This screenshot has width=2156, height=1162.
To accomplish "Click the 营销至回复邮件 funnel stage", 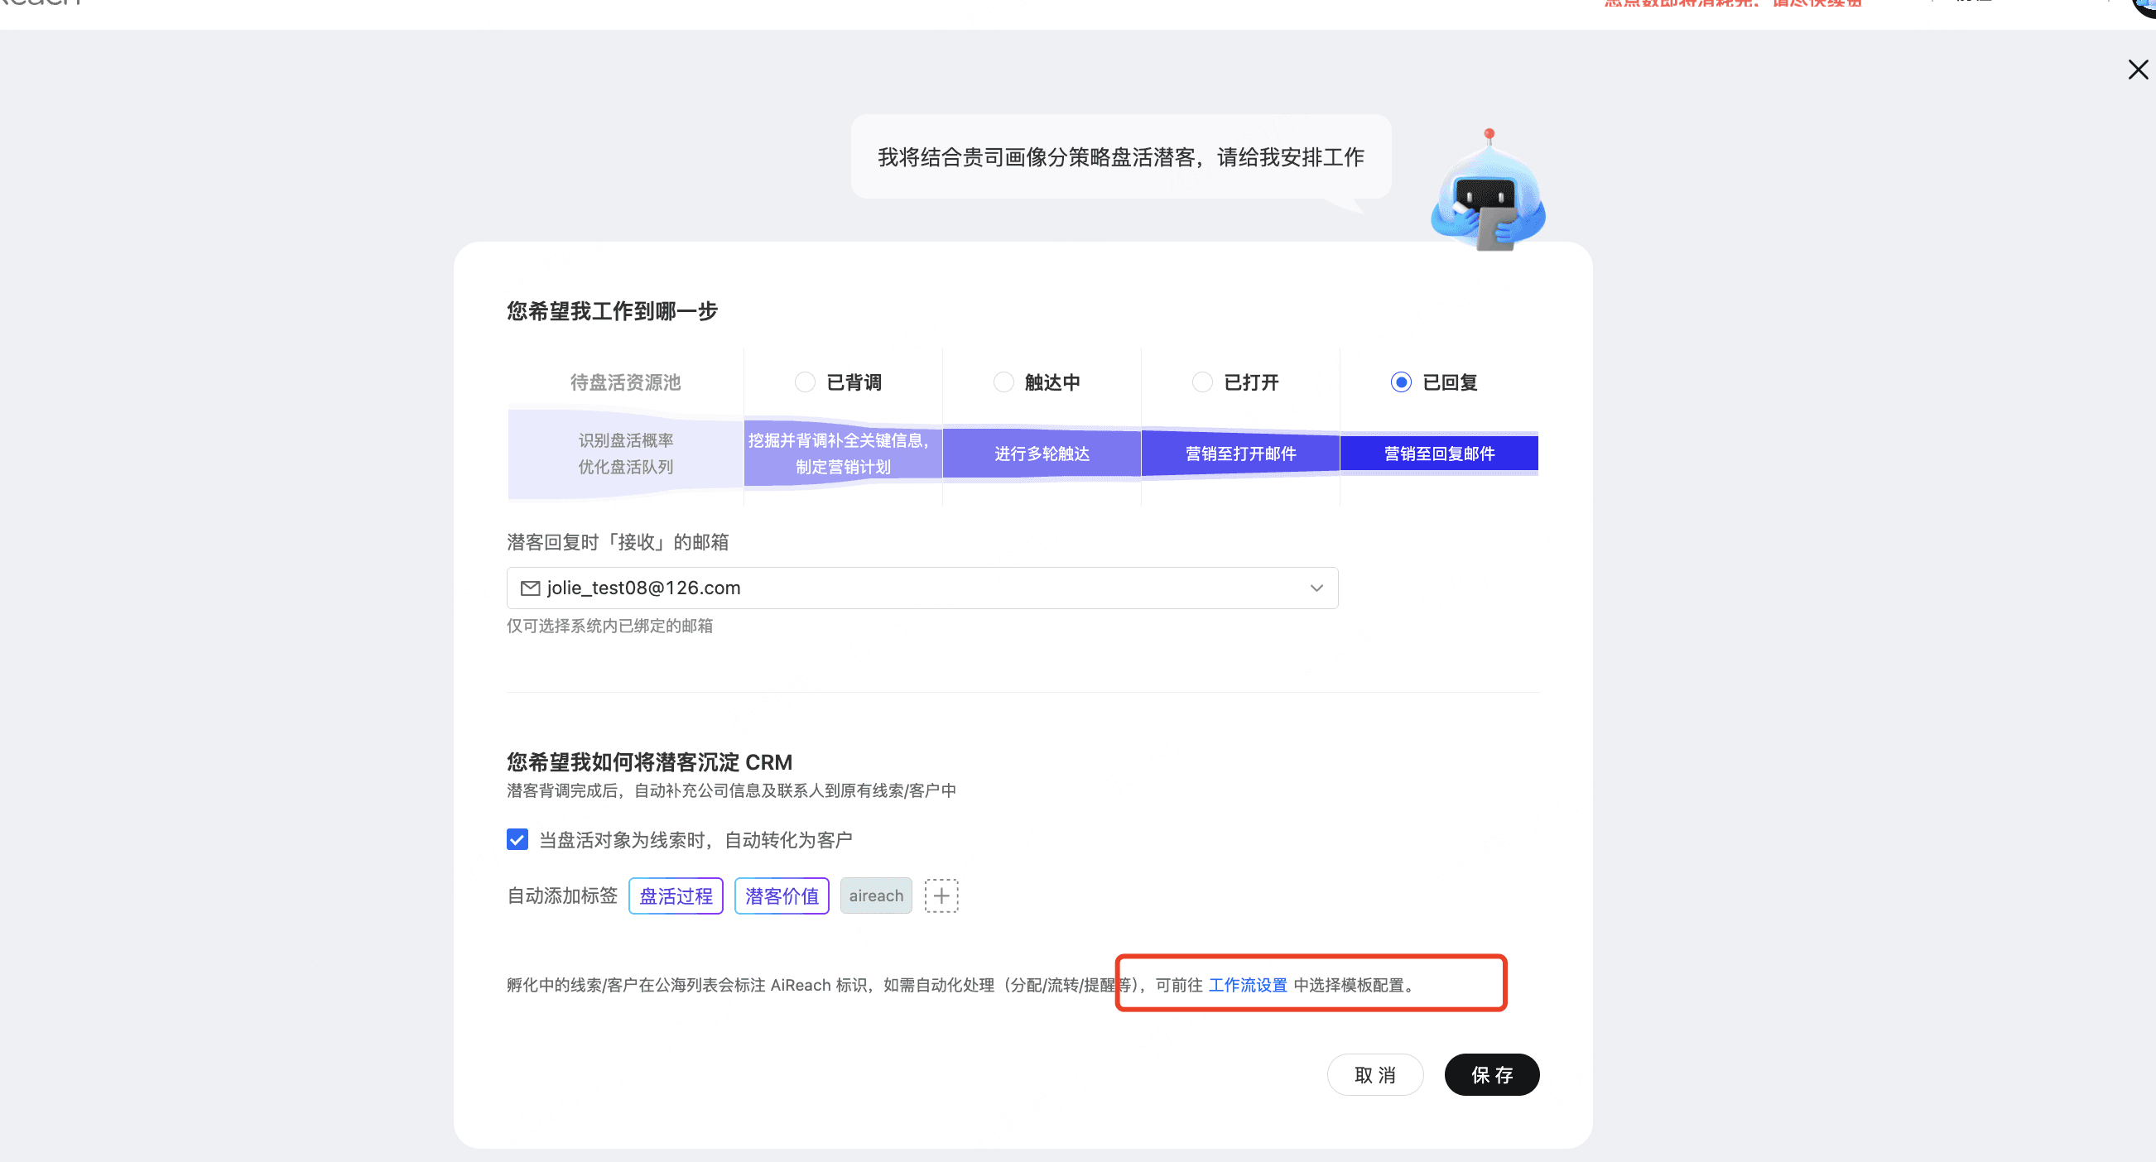I will [x=1439, y=454].
